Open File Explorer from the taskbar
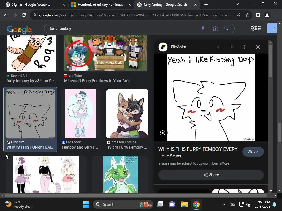 [184, 204]
